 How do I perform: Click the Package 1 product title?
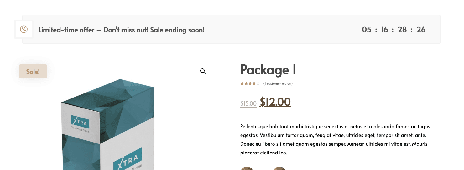pyautogui.click(x=268, y=70)
